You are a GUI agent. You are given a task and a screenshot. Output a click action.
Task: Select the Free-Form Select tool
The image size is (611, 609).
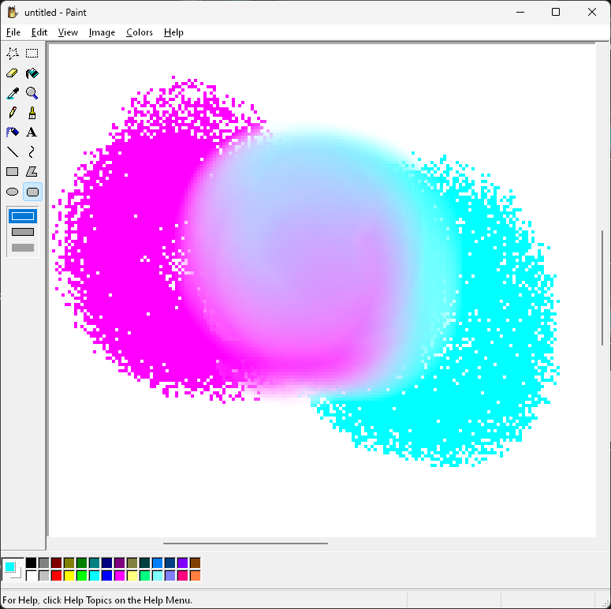point(13,53)
